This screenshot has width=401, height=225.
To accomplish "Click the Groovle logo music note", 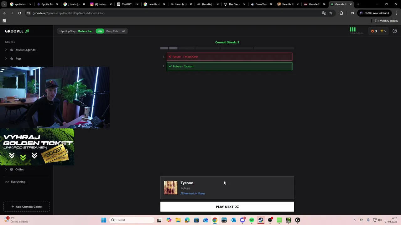I will coord(27,31).
